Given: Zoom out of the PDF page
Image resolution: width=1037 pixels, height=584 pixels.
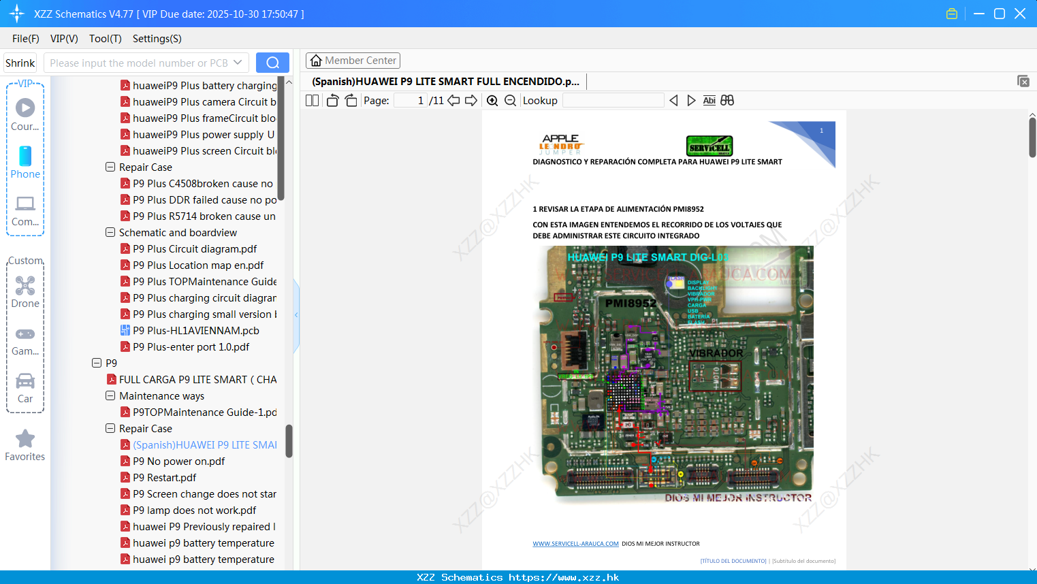Looking at the screenshot, I should pos(510,100).
